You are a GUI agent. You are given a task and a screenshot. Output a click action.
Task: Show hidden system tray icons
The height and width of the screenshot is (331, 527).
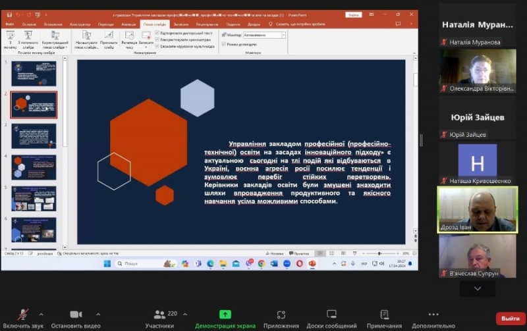click(x=334, y=263)
